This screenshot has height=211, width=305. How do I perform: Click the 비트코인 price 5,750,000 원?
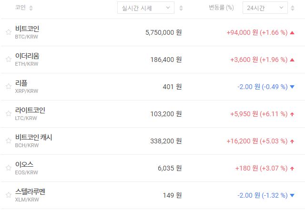163,32
